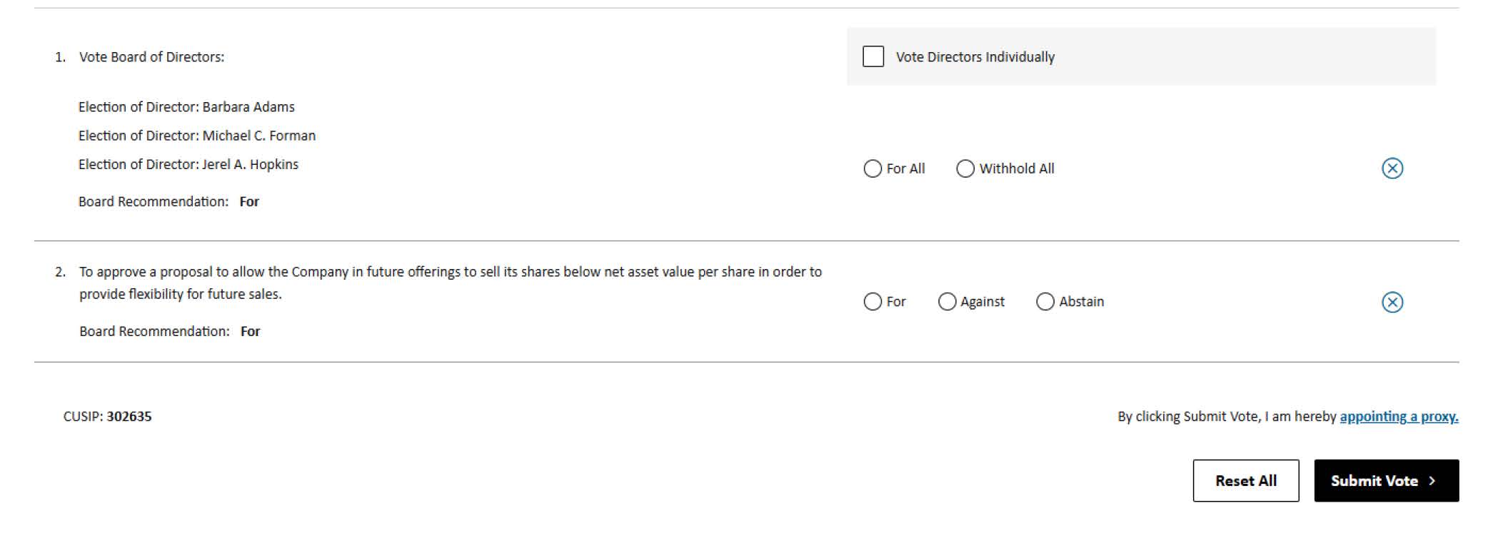Submit the vote

tap(1385, 481)
